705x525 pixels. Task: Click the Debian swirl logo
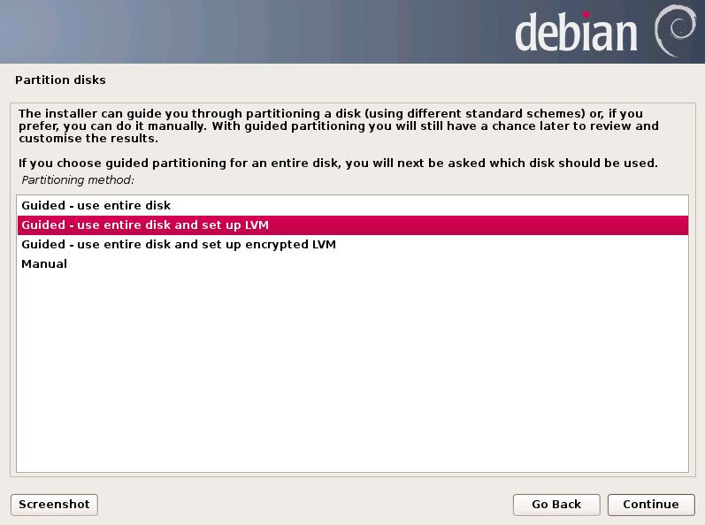pyautogui.click(x=675, y=31)
